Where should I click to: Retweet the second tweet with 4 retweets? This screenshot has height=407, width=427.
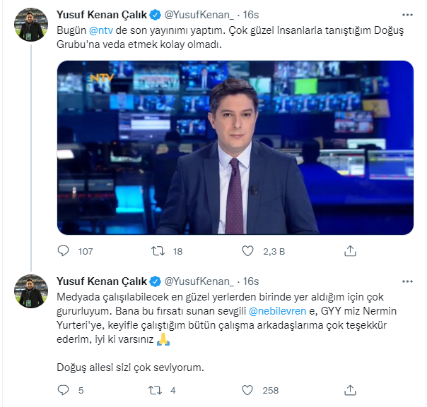pos(156,390)
